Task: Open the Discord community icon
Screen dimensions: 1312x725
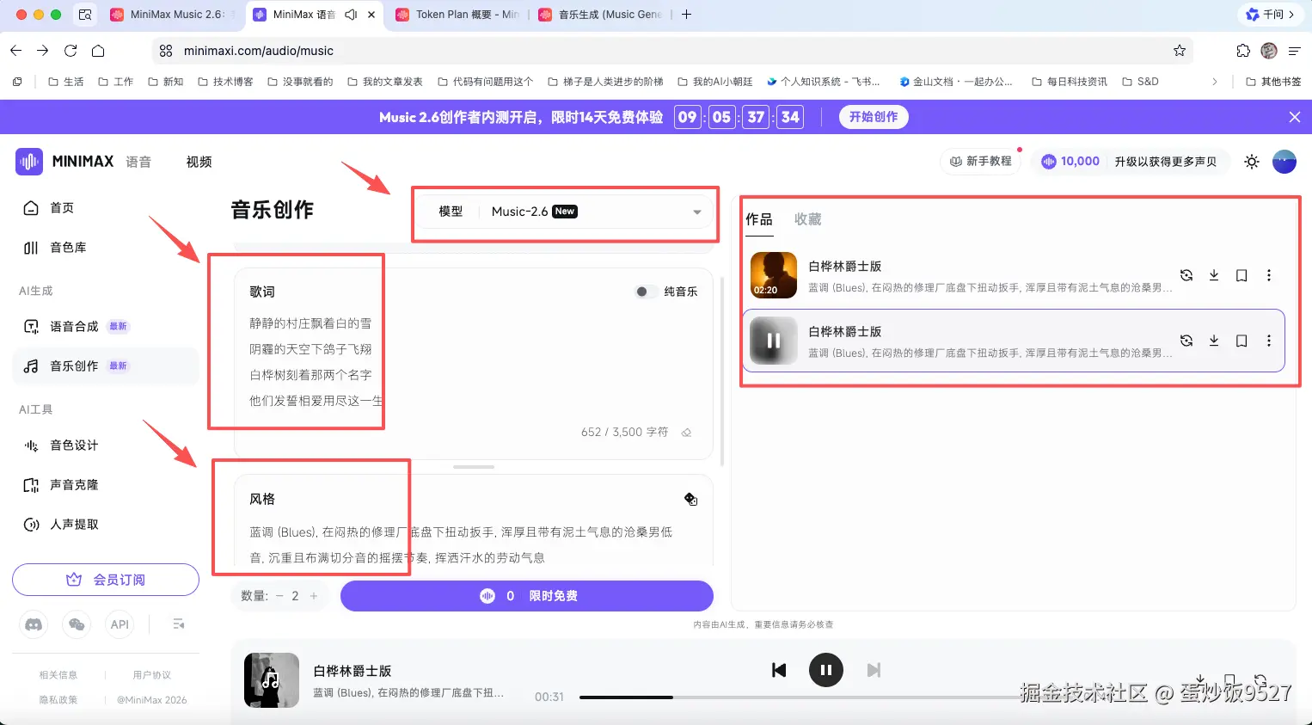Action: pos(34,624)
